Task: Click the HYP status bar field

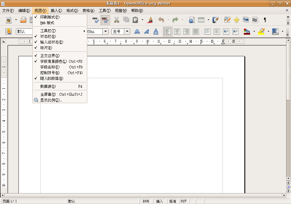Action: (184, 201)
